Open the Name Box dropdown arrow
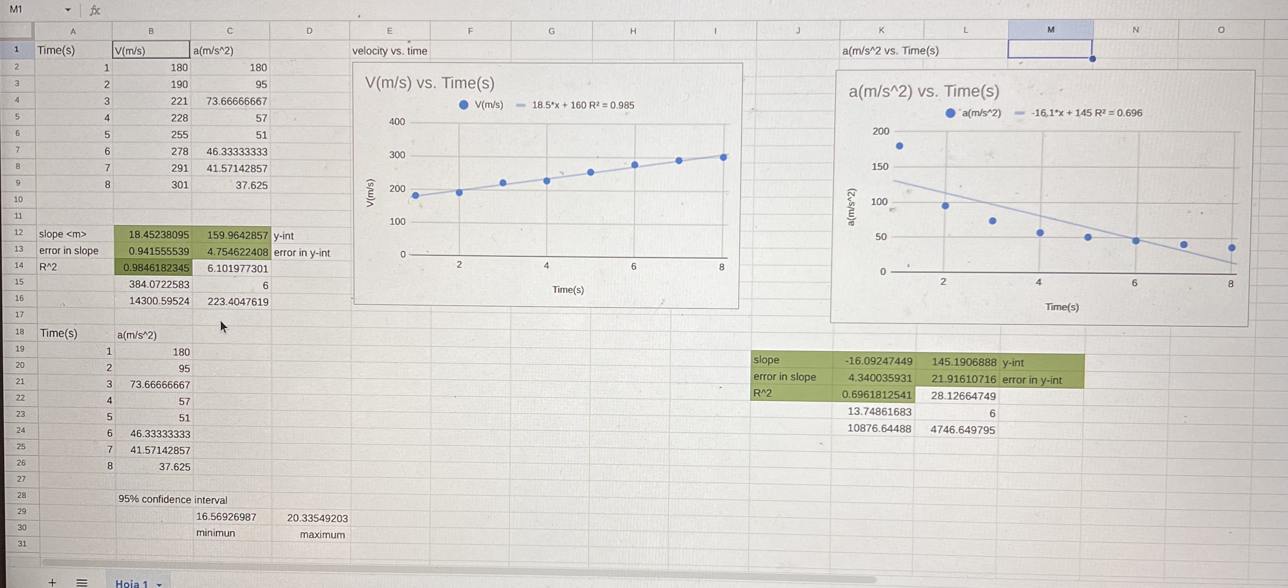 pyautogui.click(x=68, y=10)
